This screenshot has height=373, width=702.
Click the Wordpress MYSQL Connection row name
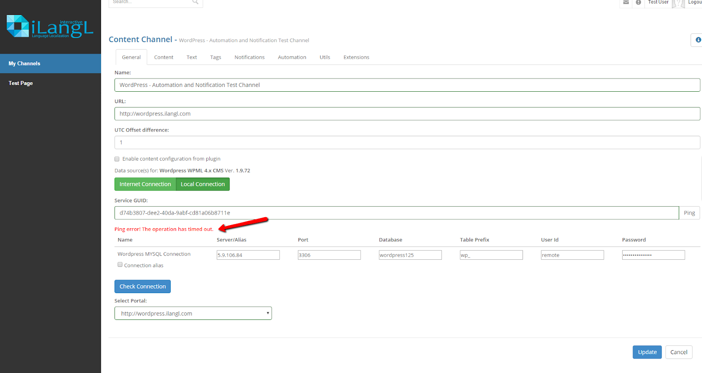pos(154,254)
